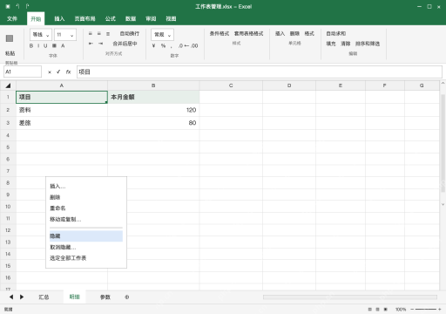The width and height of the screenshot is (446, 314).
Task: Toggle 自动换行 wrap text
Action: pyautogui.click(x=130, y=33)
